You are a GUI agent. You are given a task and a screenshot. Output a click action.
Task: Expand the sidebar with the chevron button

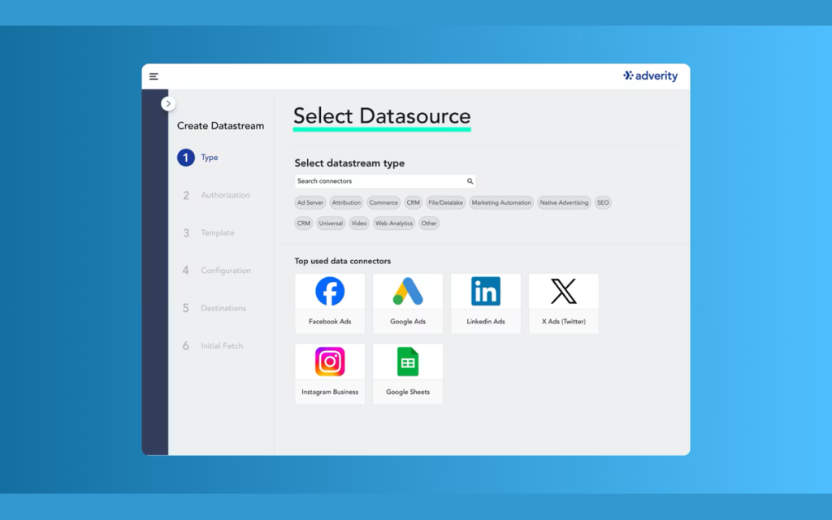click(168, 103)
